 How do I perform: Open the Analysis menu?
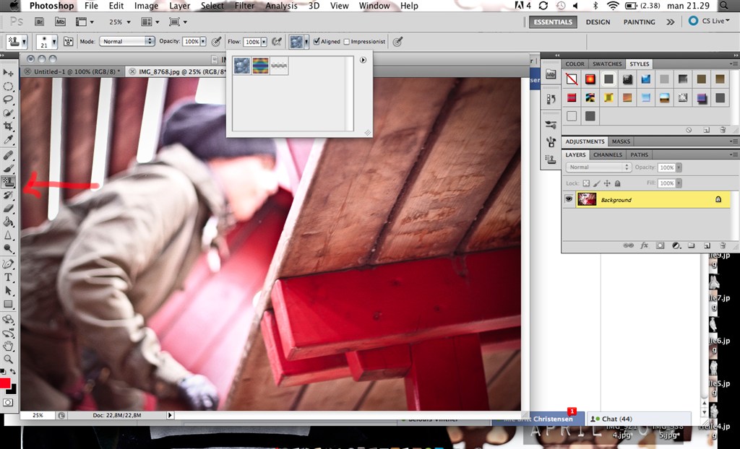coord(281,6)
